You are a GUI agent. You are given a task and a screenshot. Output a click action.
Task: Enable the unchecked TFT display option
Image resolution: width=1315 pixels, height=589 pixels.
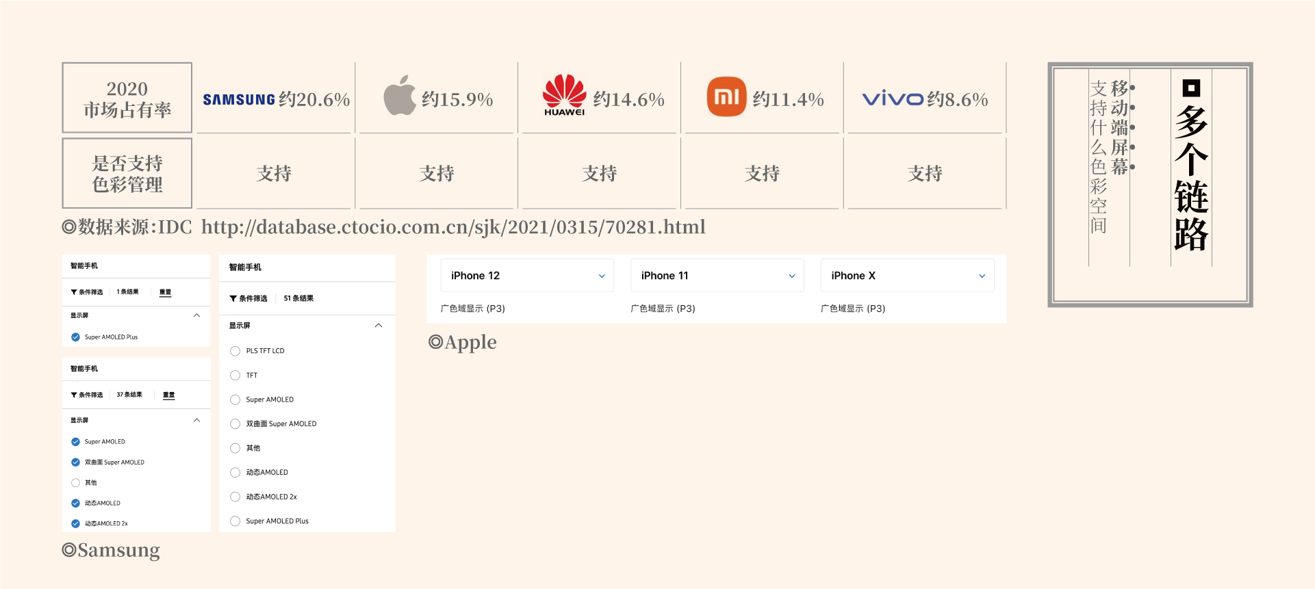pos(235,376)
